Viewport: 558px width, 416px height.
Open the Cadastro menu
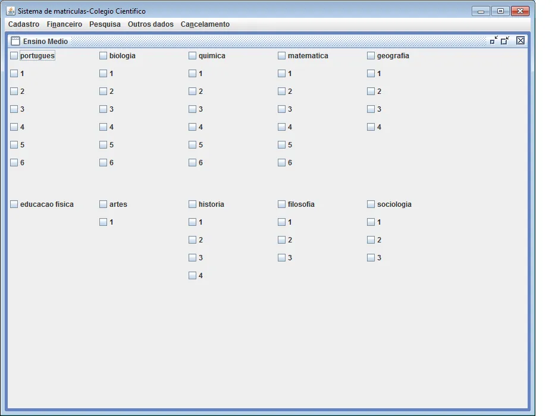coord(24,24)
